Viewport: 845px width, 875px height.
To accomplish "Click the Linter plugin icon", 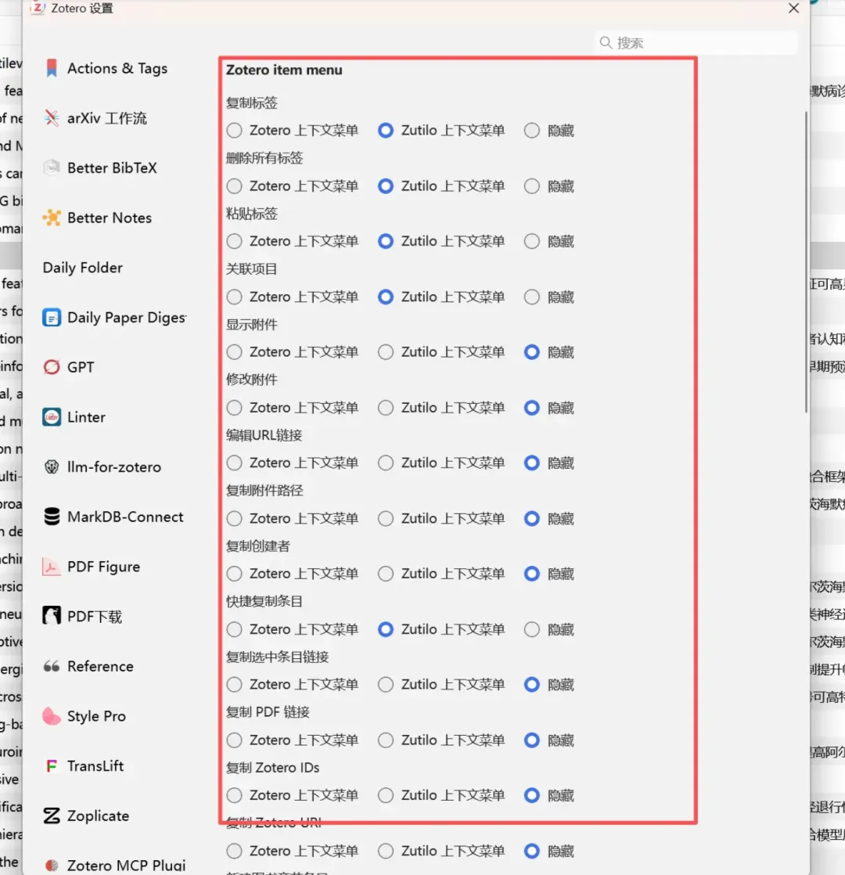I will [52, 417].
